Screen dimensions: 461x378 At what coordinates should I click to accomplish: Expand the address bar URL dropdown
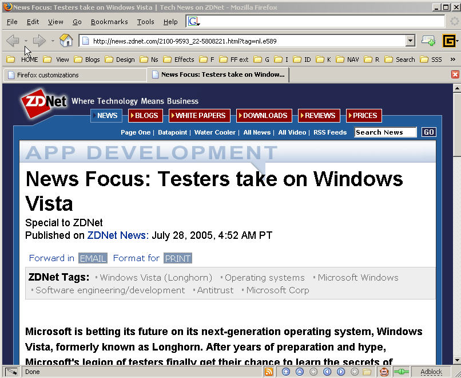pyautogui.click(x=410, y=41)
